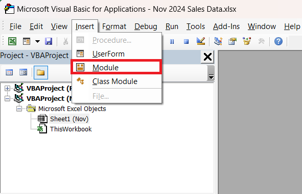Open the Edit menu

pos(36,26)
